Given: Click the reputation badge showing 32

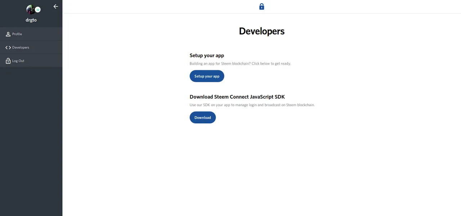Looking at the screenshot, I should (x=37, y=10).
